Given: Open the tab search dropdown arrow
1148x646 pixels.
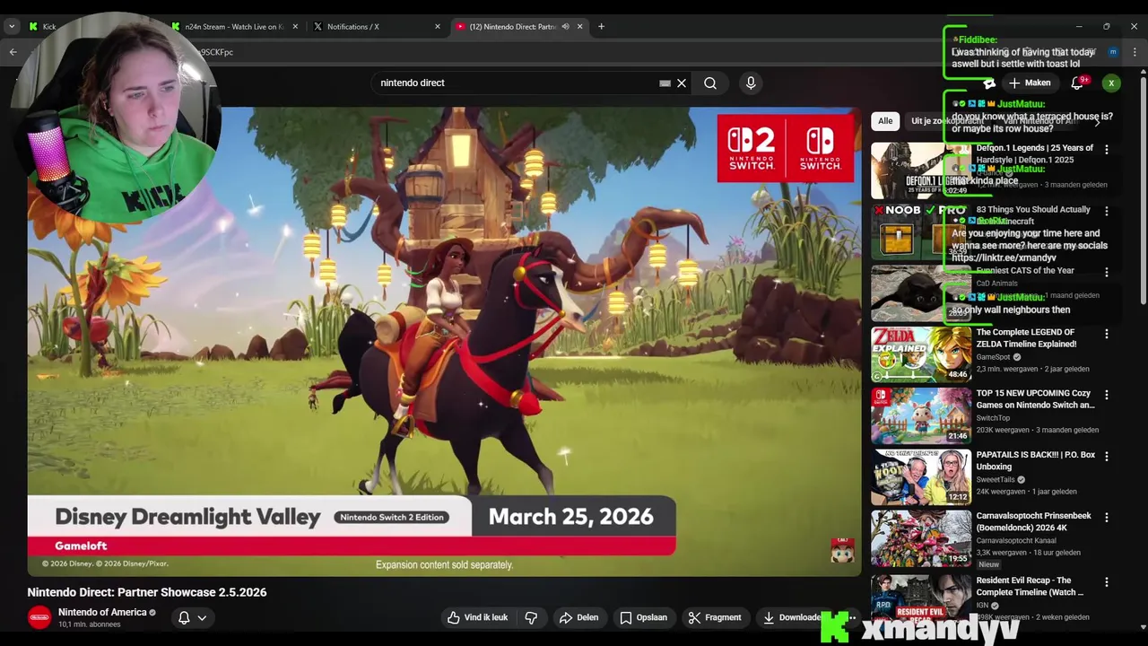Looking at the screenshot, I should pos(12,27).
